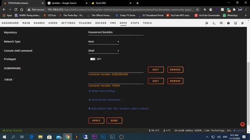Open the VMS menu item
The image size is (250, 140).
pos(113,23)
